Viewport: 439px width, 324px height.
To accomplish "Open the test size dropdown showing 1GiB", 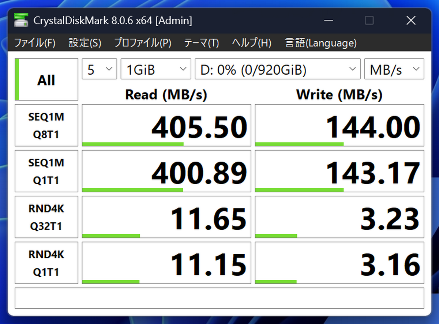I will [x=156, y=69].
